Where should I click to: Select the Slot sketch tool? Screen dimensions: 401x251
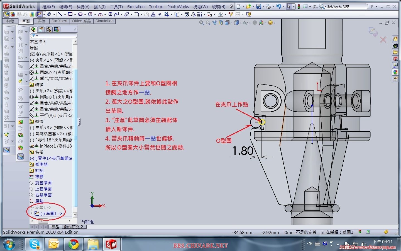(x=80, y=14)
